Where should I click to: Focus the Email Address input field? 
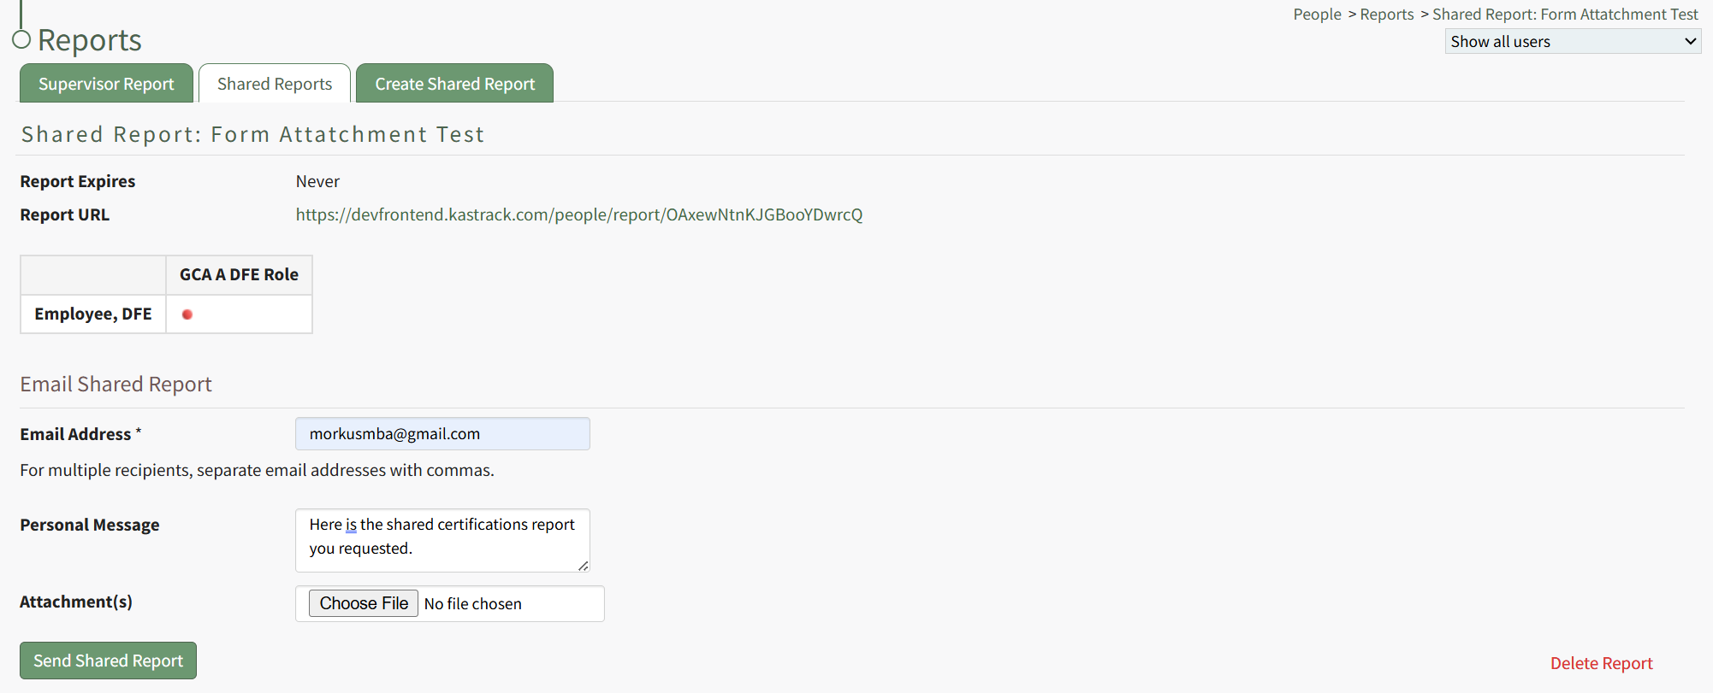coord(442,434)
